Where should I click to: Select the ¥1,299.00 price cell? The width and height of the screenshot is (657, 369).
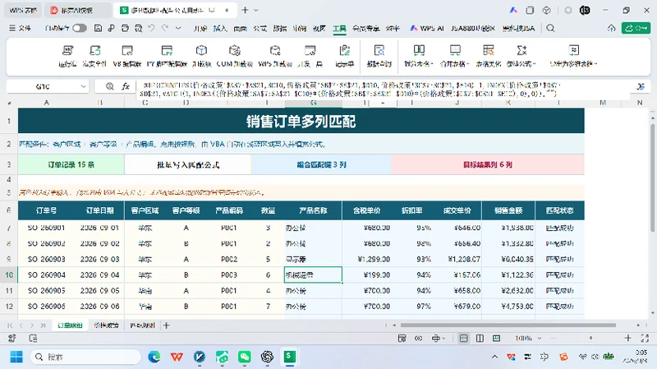click(x=367, y=259)
